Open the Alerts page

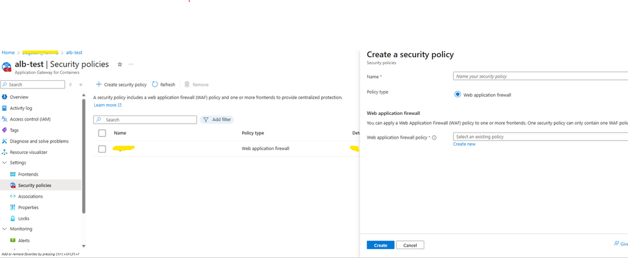coord(24,241)
